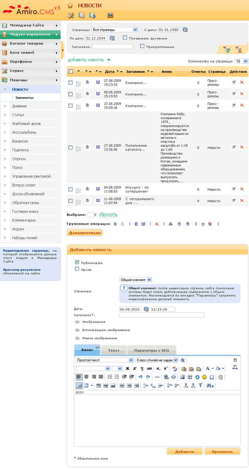
Task: Expand the Простой текст format dropdown
Action: coord(104,360)
